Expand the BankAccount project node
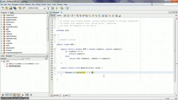The height and width of the screenshot is (100, 178). click(2, 22)
